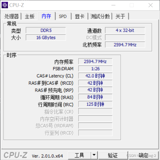
Task: Click the 工具 button
Action: point(80,155)
